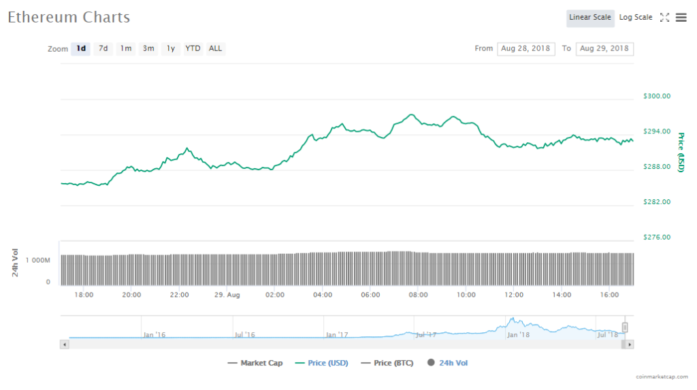Click the navigator scroll left arrow
The height and width of the screenshot is (390, 697).
click(65, 344)
